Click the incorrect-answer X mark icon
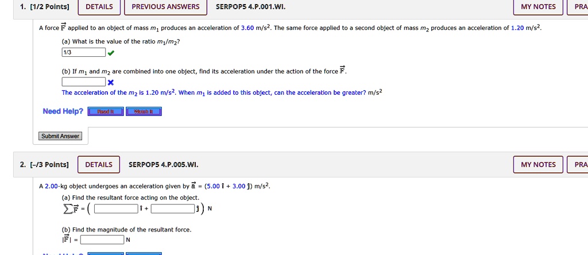The image size is (588, 255). (x=111, y=82)
